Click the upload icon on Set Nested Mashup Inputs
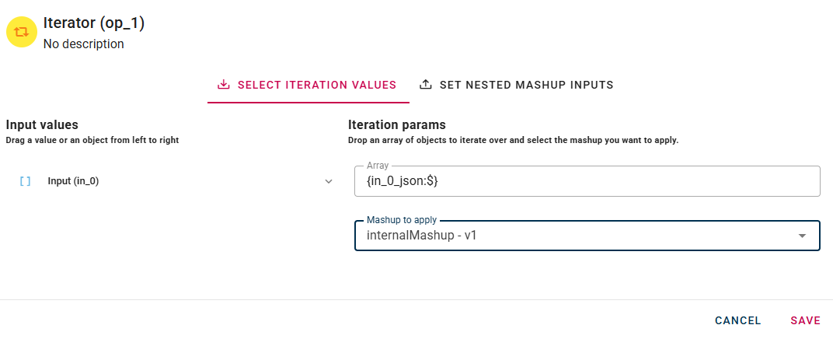 [425, 85]
